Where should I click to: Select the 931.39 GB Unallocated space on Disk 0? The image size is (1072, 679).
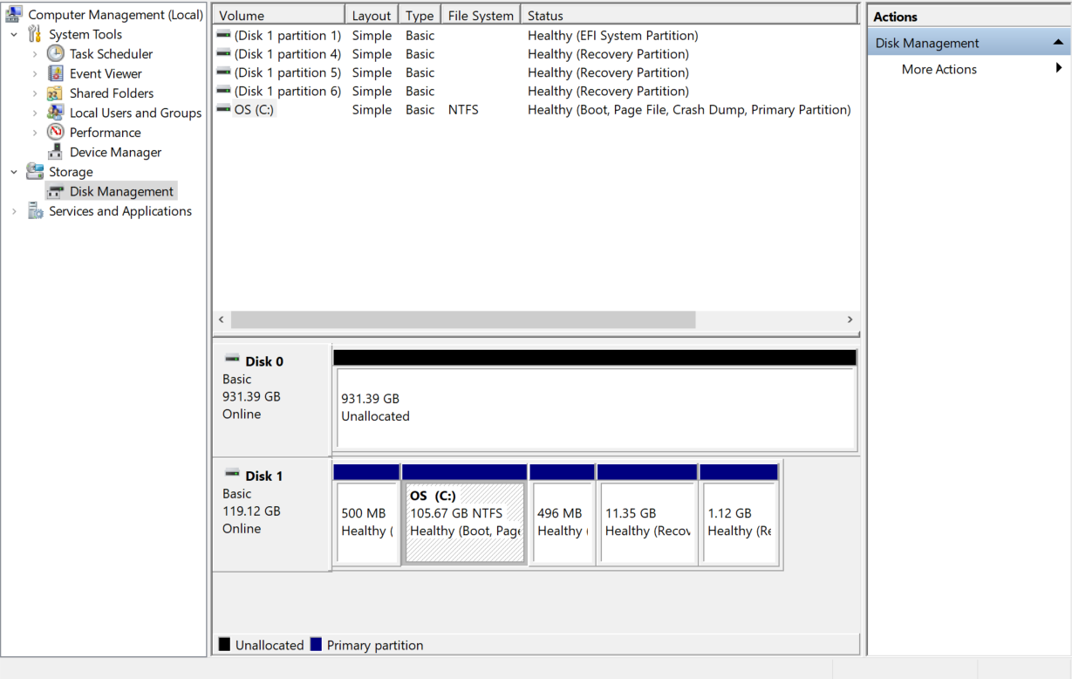pyautogui.click(x=595, y=408)
